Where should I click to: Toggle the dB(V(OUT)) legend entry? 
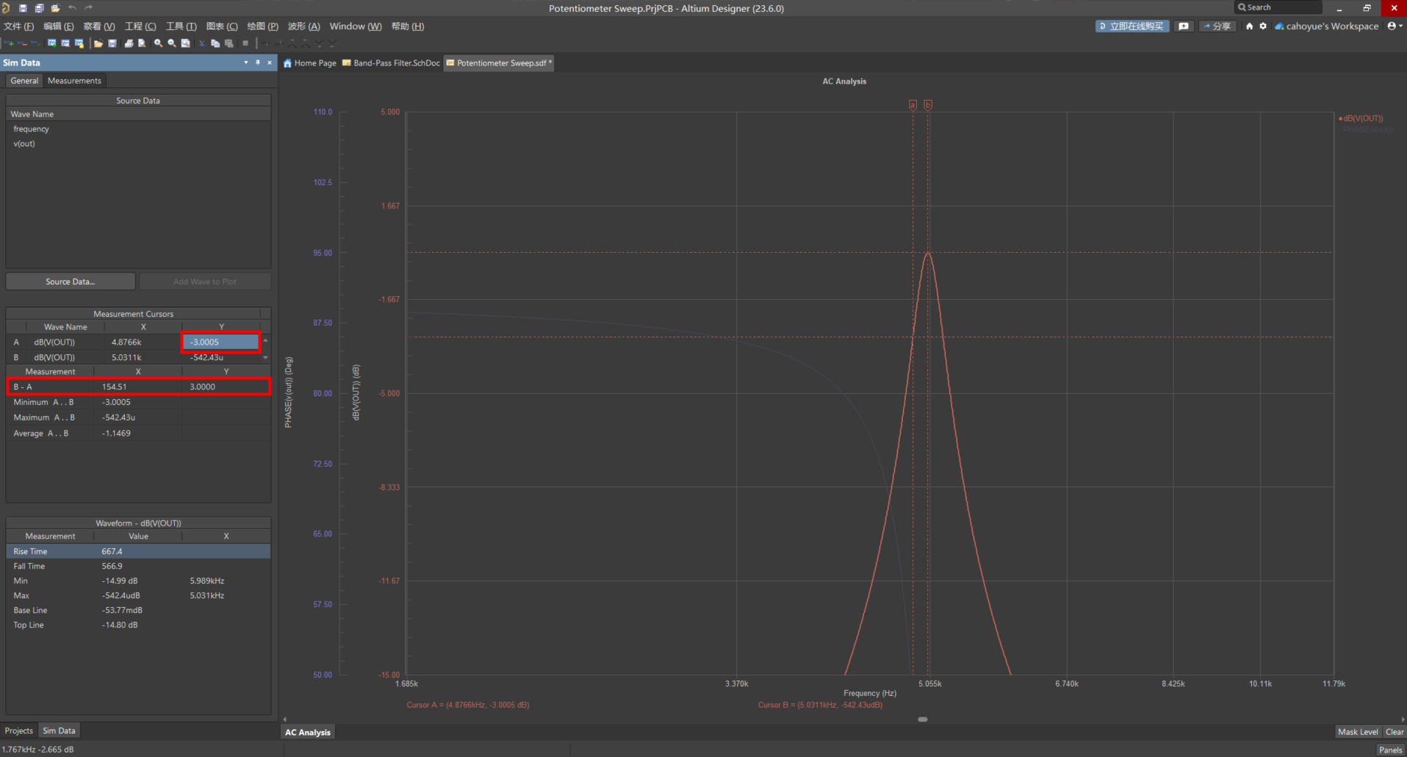(x=1363, y=118)
